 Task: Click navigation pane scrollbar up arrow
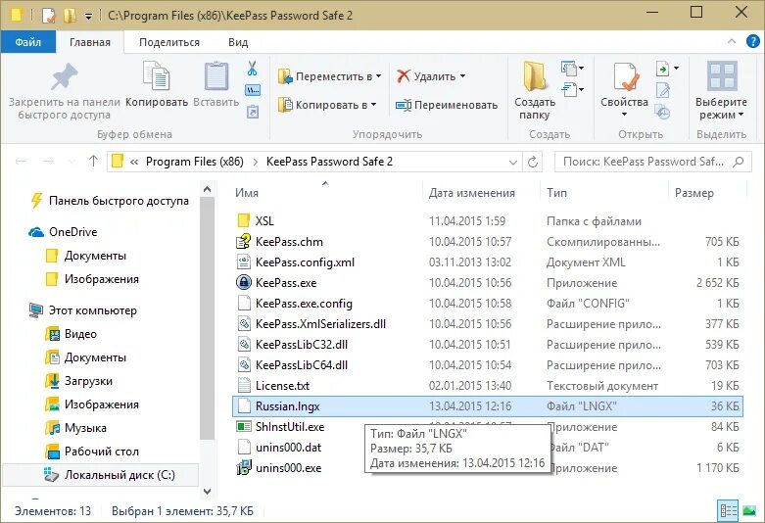coord(207,189)
